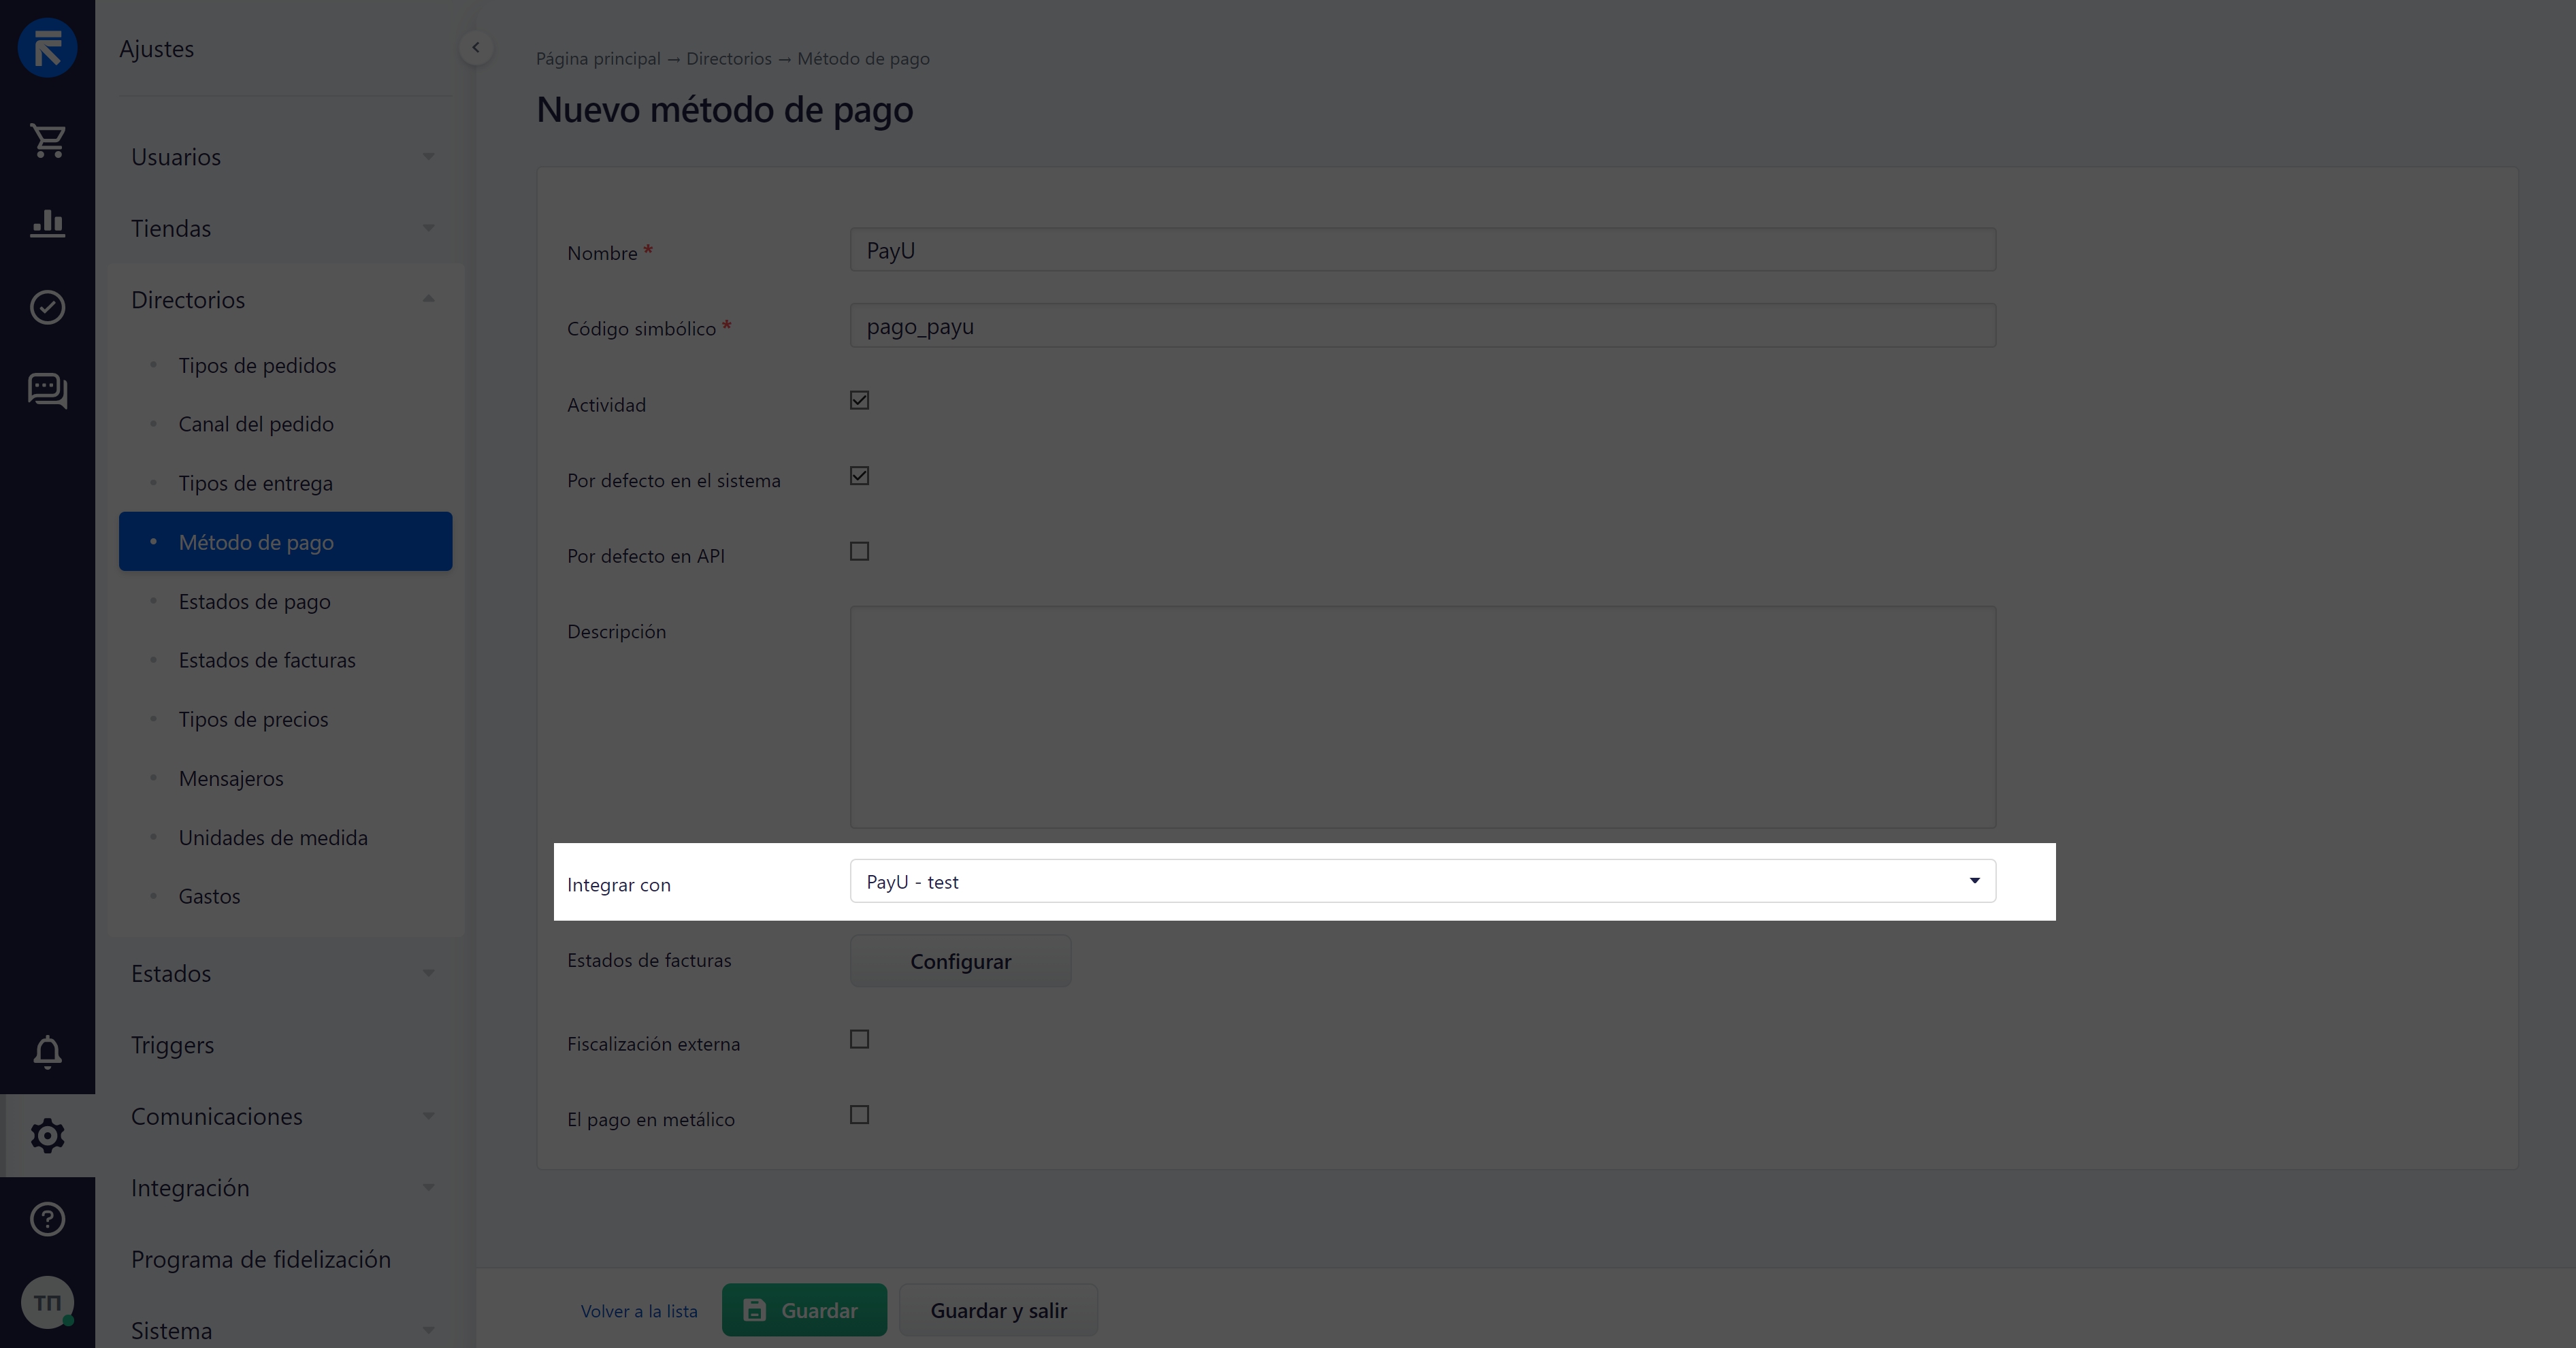Screen dimensions: 2576x1348
Task: Toggle the Actividad checkbox
Action: [x=859, y=400]
